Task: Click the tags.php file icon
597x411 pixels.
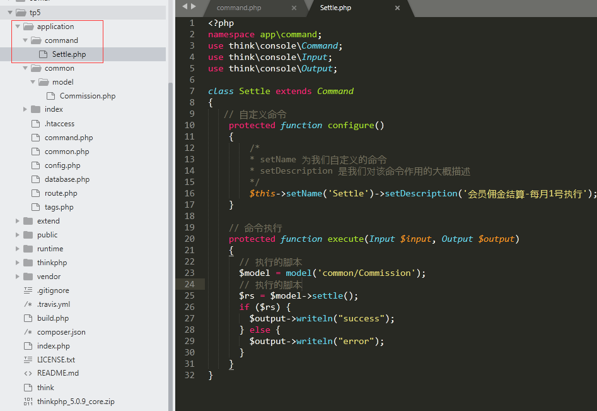Action: point(35,207)
